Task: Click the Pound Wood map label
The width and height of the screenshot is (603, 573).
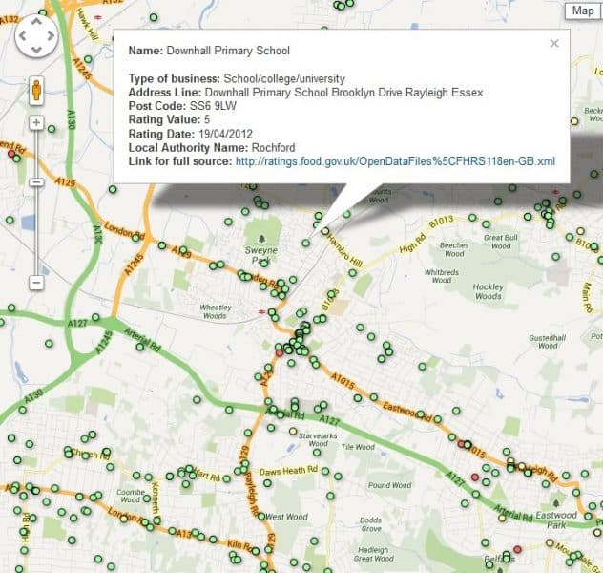Action: (388, 485)
